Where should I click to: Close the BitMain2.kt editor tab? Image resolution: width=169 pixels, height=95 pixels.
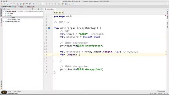click(x=55, y=9)
